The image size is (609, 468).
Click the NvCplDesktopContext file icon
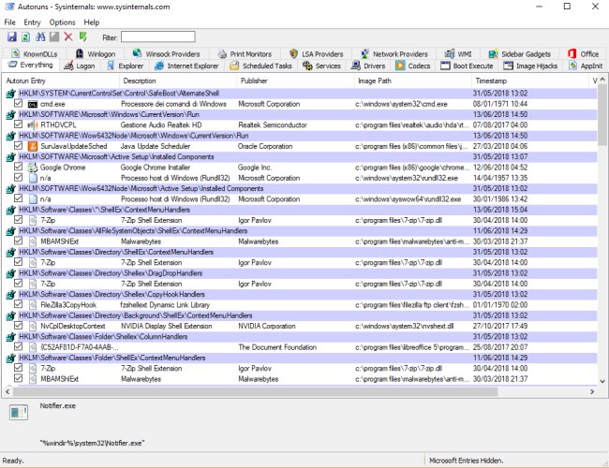33,326
